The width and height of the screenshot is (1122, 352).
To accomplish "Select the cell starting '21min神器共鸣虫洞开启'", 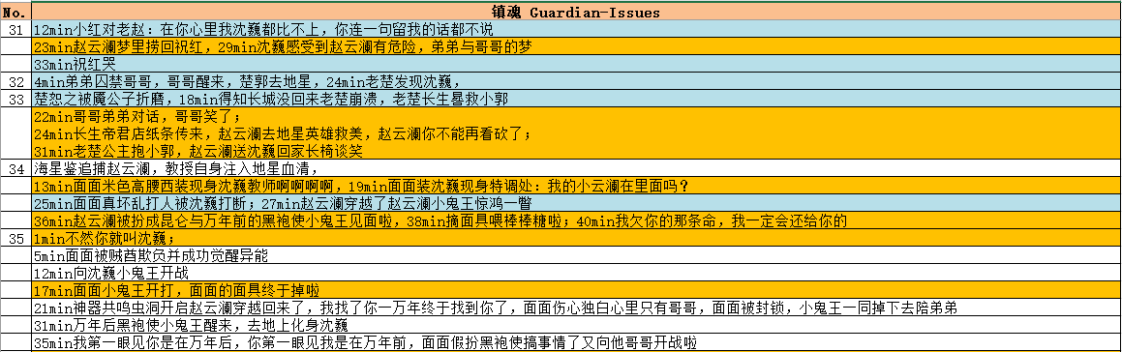I will (x=576, y=308).
